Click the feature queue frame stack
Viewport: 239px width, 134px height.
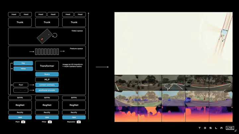[47, 52]
